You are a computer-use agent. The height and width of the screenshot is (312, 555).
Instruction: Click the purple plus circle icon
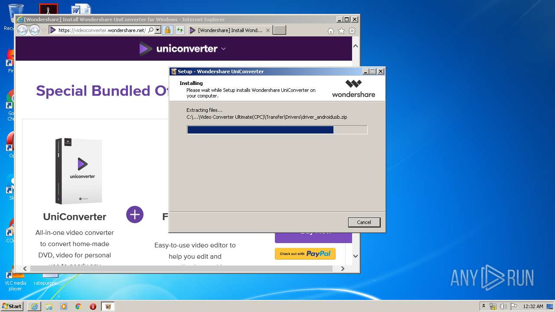[135, 214]
